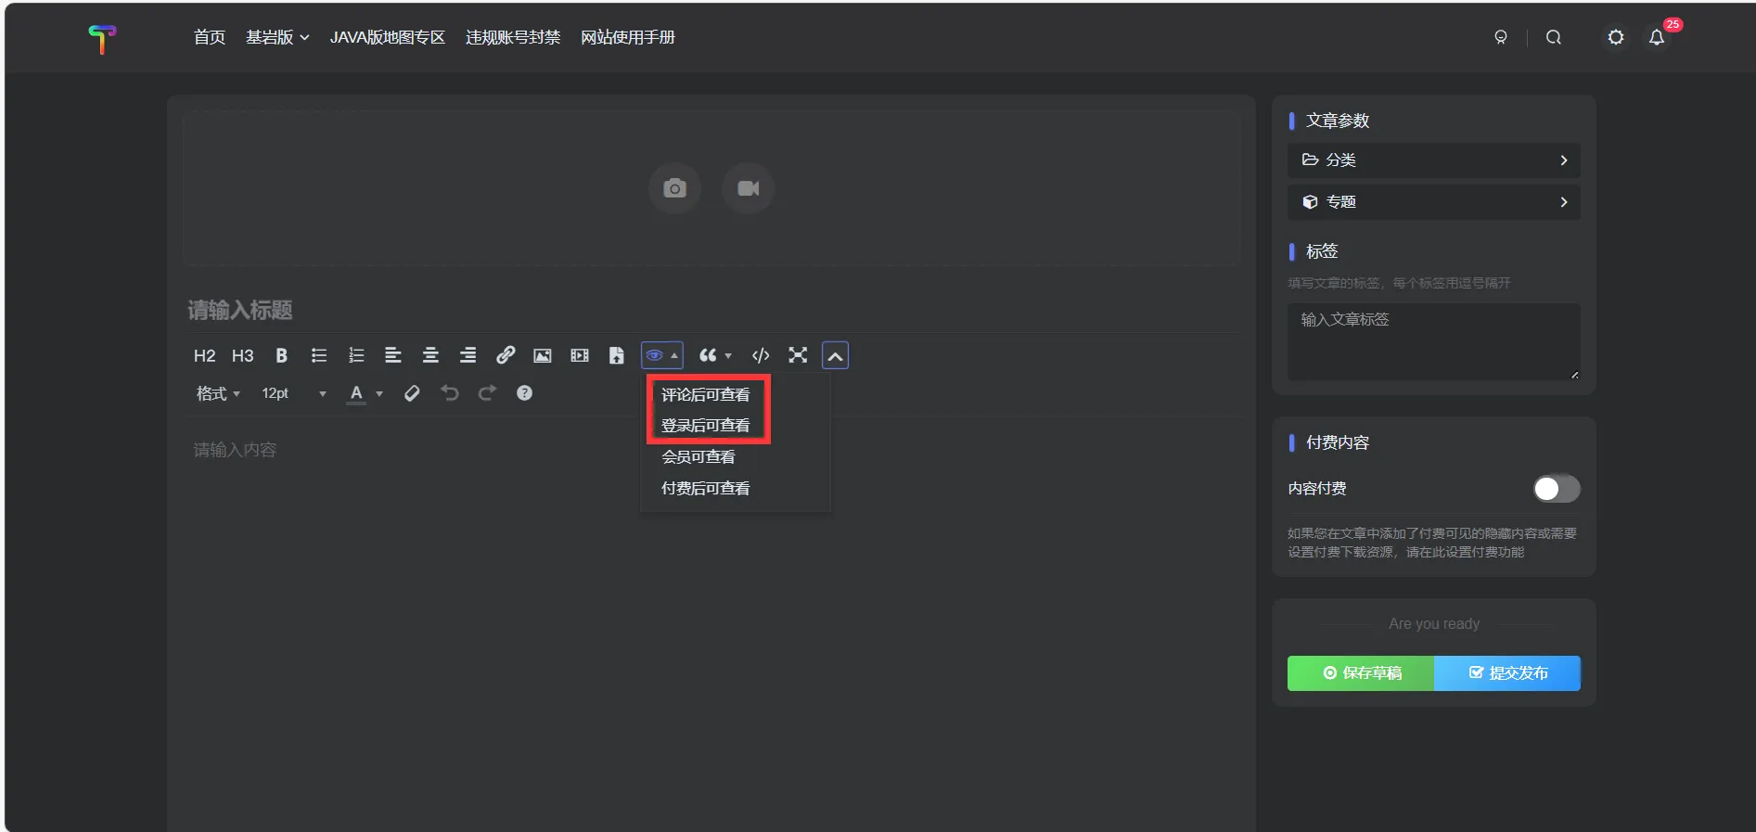Insert a hyperlink via link icon
Viewport: 1756px width, 832px height.
coord(505,355)
